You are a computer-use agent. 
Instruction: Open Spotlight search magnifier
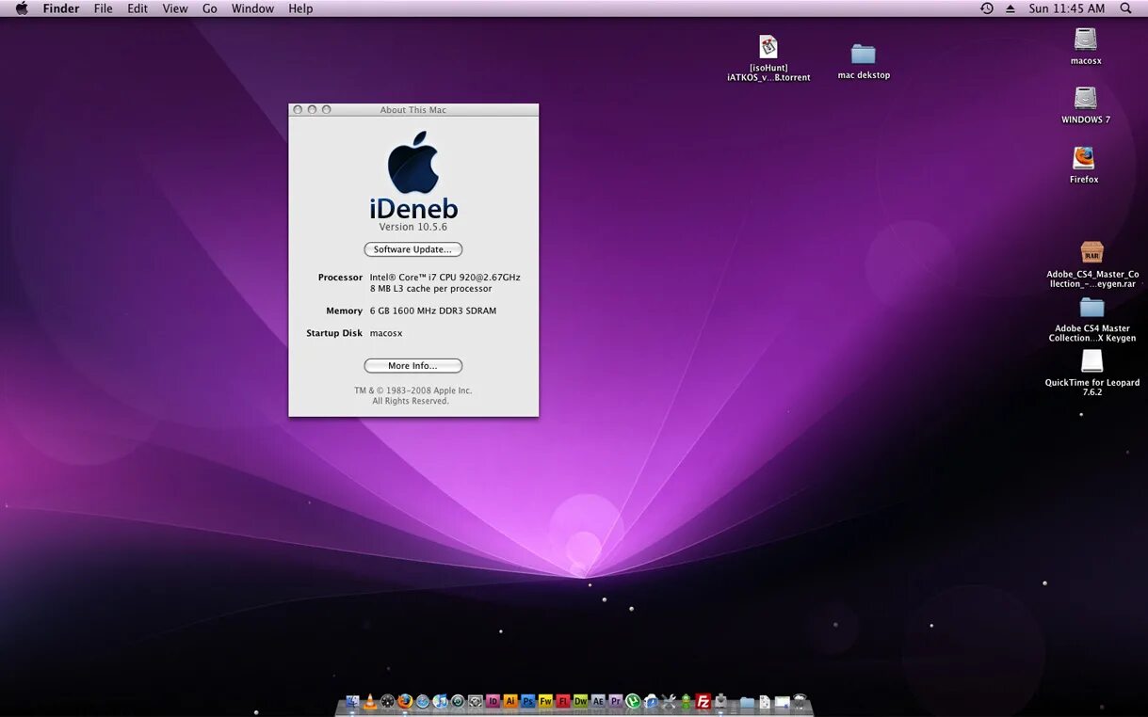click(x=1125, y=8)
